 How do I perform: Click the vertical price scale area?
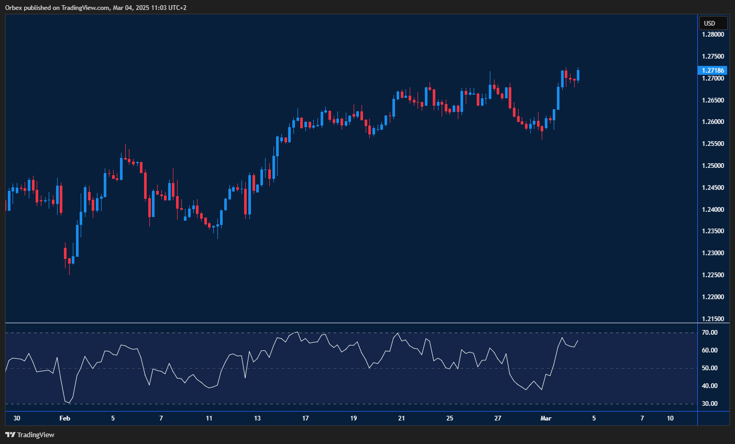712,183
